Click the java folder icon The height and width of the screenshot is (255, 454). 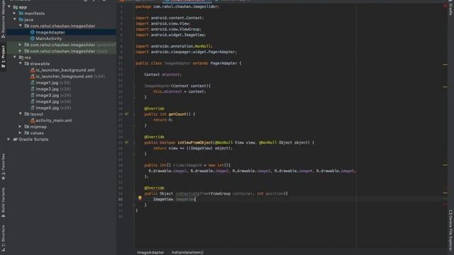(x=21, y=20)
